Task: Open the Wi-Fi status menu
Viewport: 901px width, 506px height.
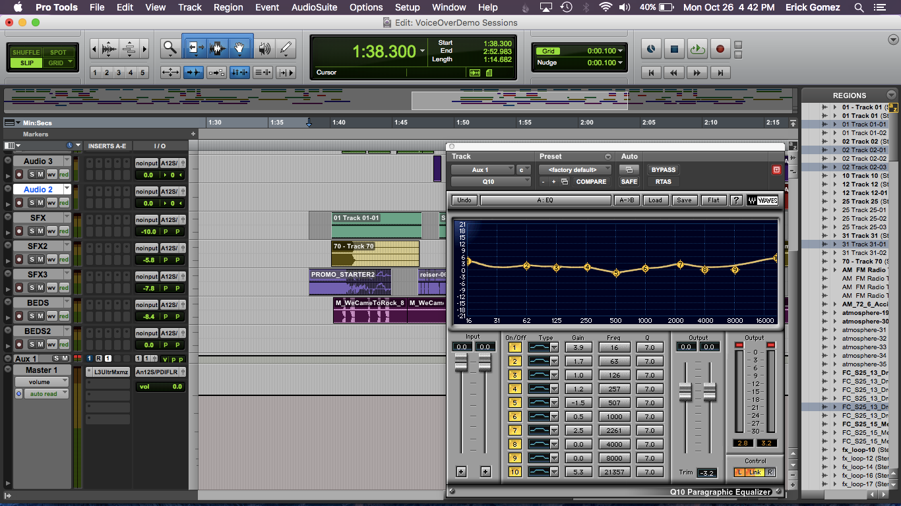Action: coord(605,7)
